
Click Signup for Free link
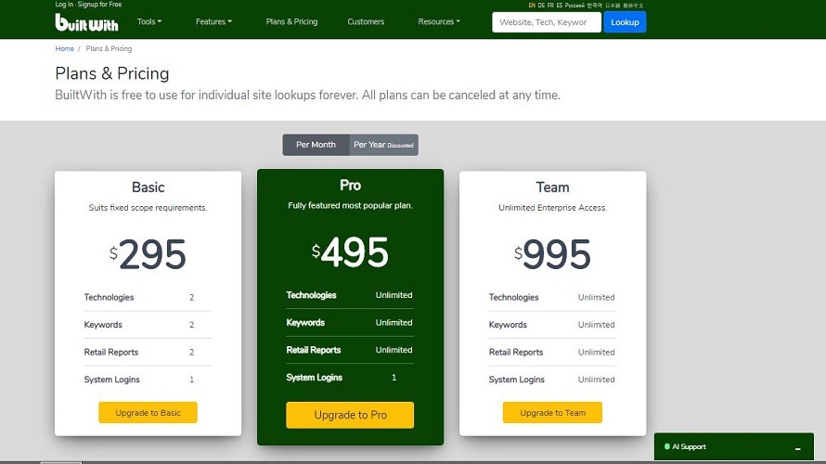[99, 5]
